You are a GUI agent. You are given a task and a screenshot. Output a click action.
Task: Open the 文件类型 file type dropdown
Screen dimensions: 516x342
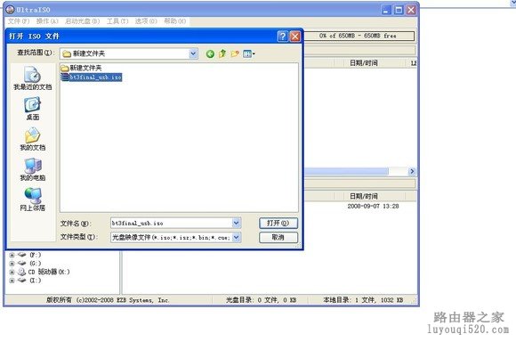(x=237, y=237)
